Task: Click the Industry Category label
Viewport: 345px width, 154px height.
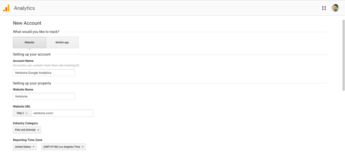Action: pos(25,123)
